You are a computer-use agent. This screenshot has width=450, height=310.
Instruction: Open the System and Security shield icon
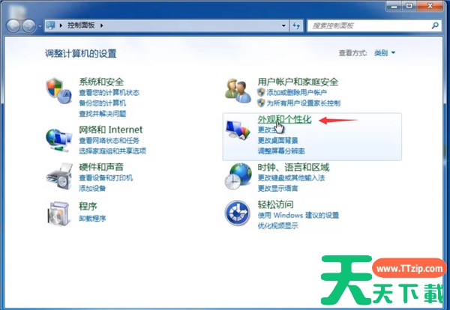click(58, 91)
